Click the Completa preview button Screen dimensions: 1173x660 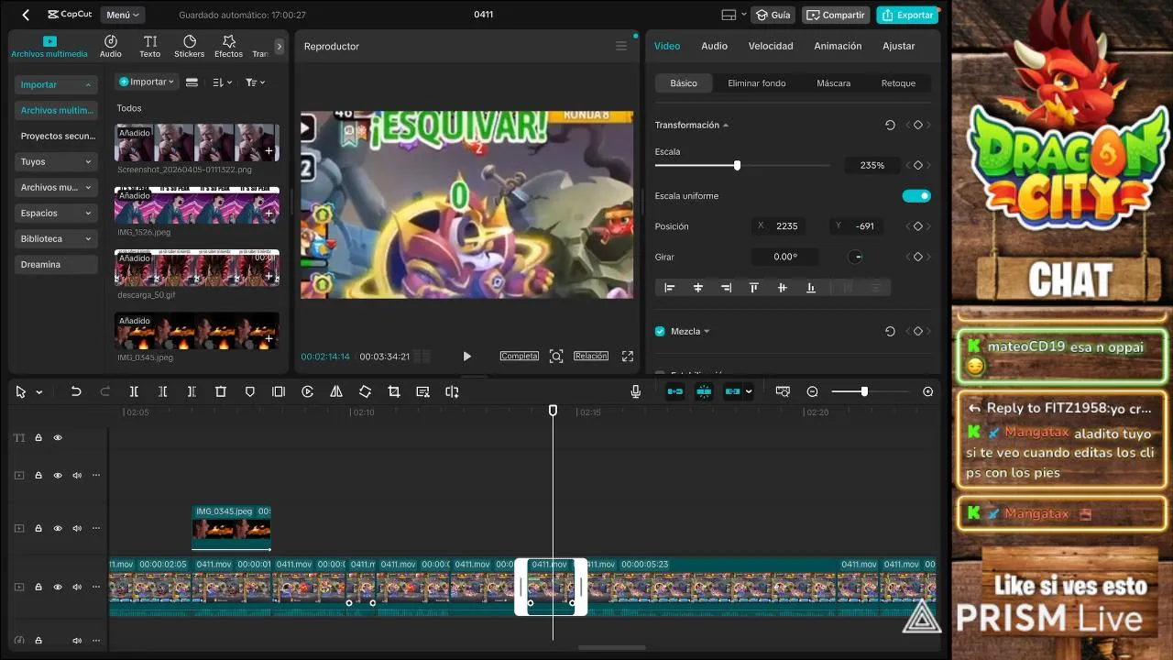(x=520, y=356)
